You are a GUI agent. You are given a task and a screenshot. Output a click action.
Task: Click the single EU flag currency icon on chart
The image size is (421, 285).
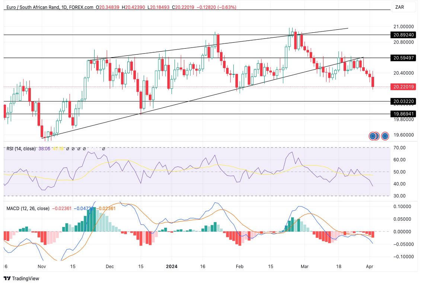click(385, 136)
